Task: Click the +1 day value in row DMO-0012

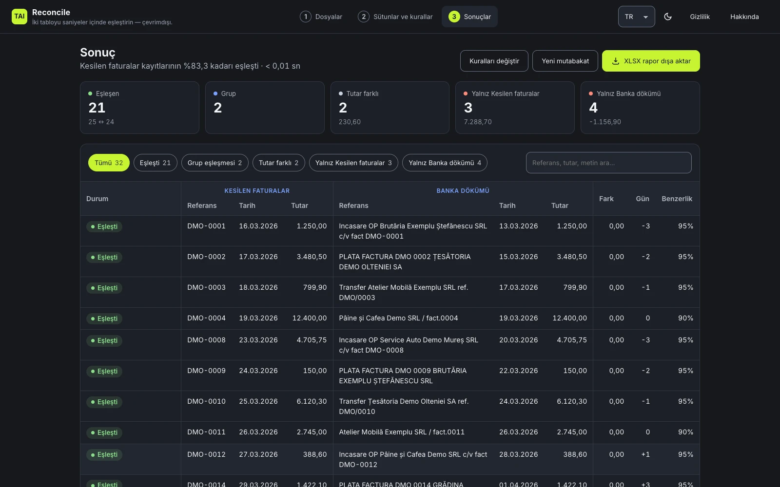Action: 645,454
